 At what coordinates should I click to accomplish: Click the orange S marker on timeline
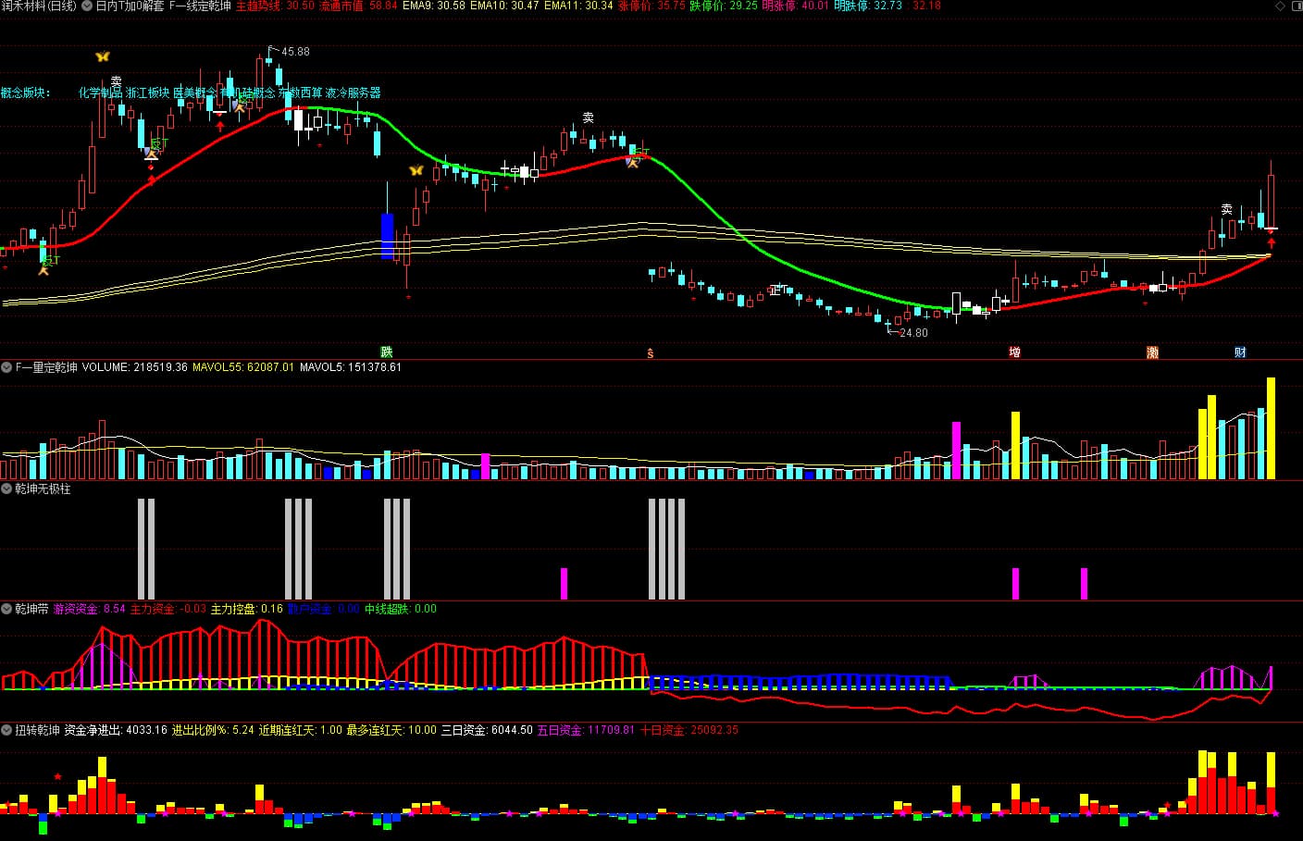pyautogui.click(x=651, y=353)
